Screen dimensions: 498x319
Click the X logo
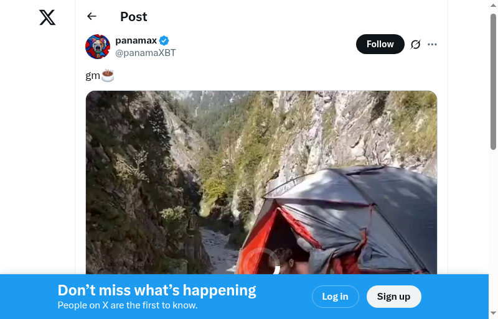coord(47,17)
